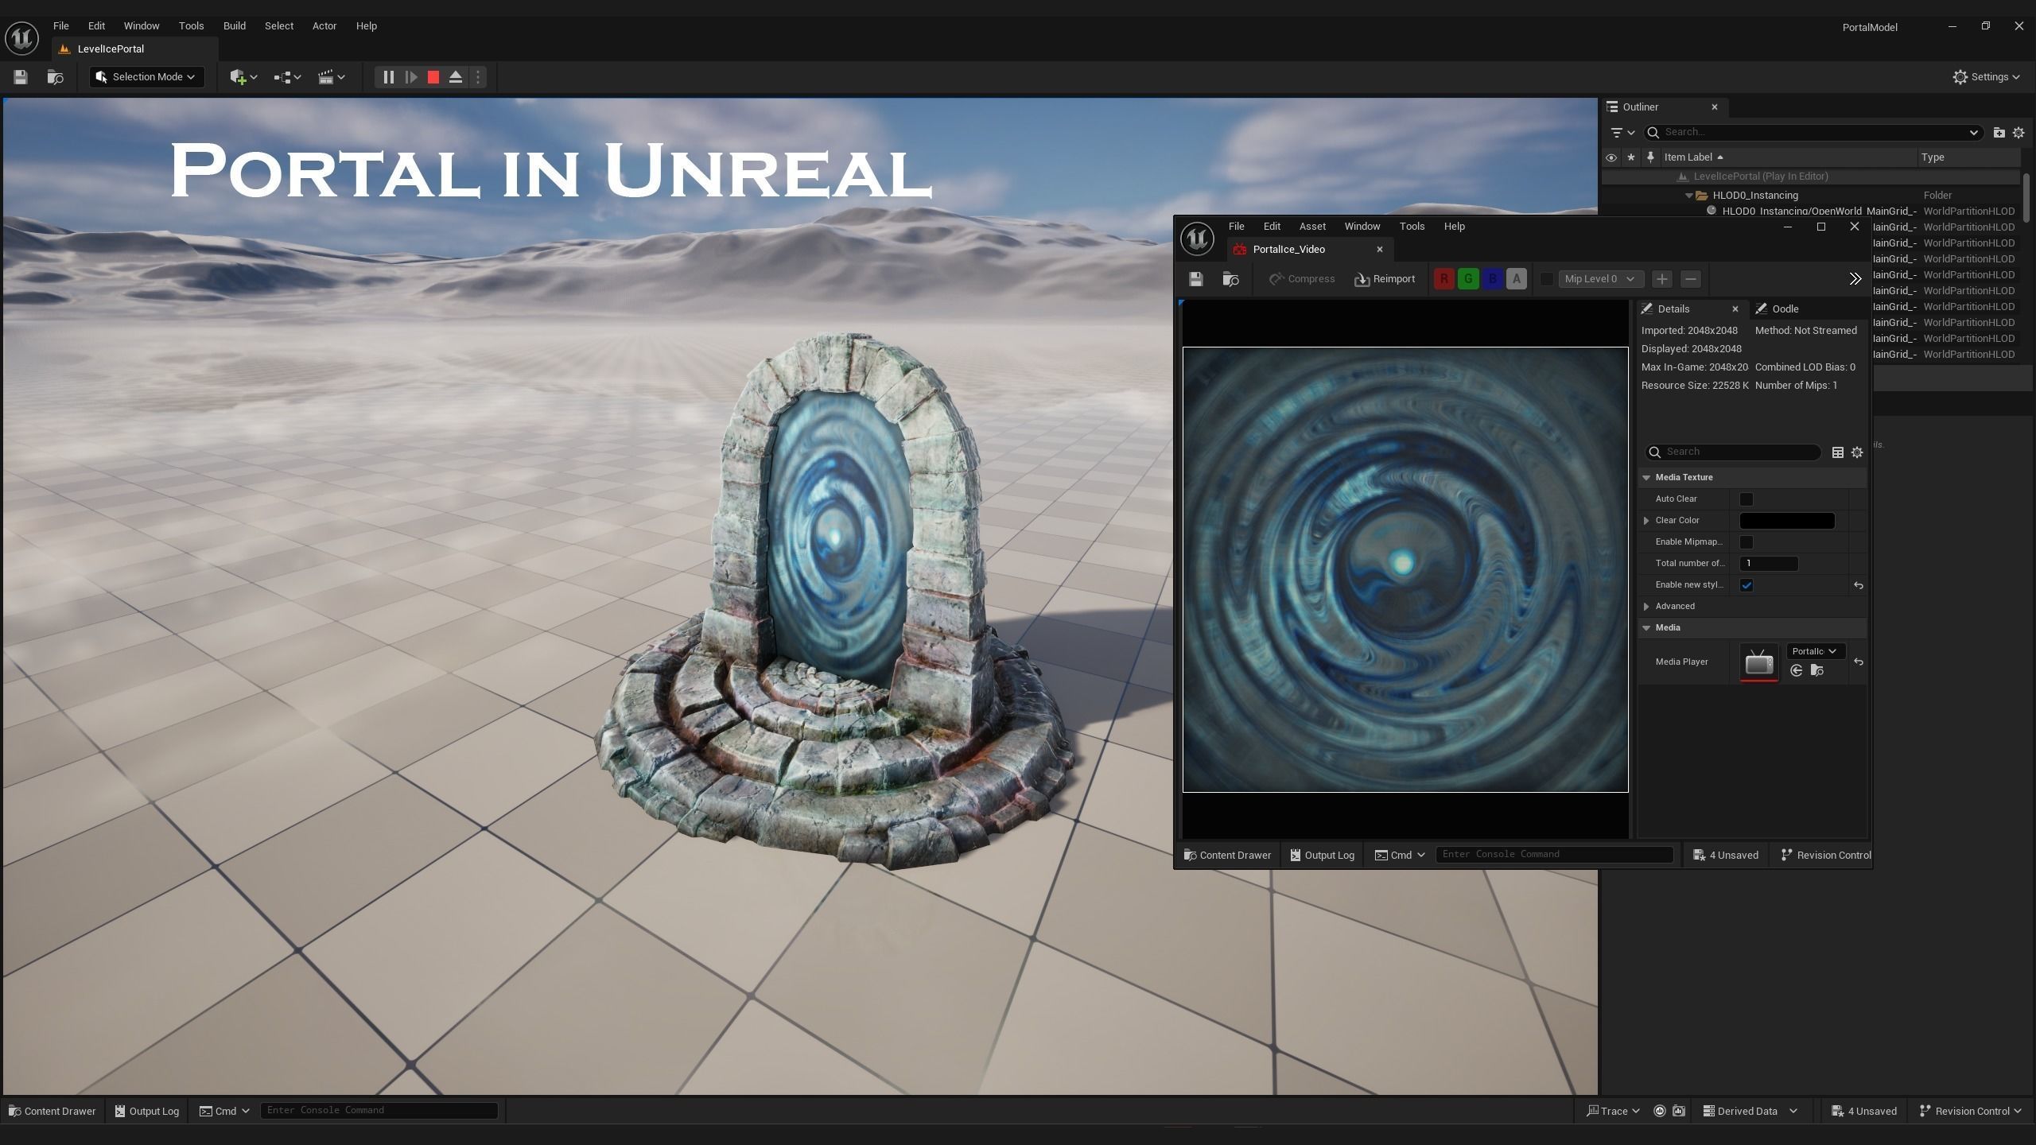This screenshot has height=1145, width=2036.
Task: Advance one frame in simulation
Action: tap(410, 77)
